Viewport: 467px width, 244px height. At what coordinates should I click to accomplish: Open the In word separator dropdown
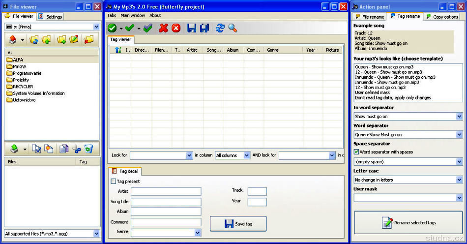tap(459, 117)
